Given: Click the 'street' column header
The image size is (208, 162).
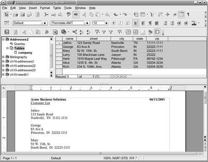Looking at the screenshot, I should pos(94,39).
